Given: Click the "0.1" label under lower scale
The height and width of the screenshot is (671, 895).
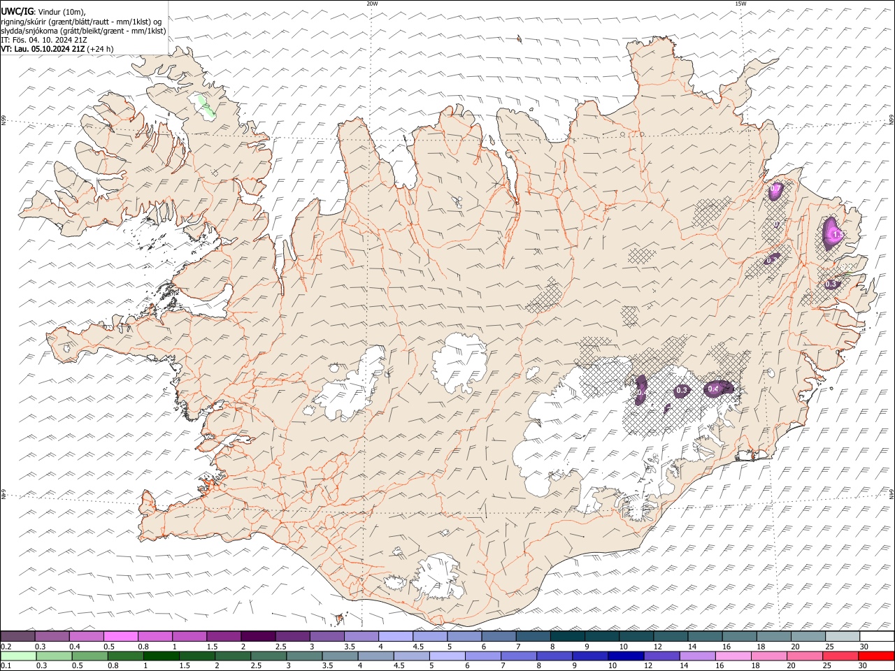Looking at the screenshot, I should 5,665.
